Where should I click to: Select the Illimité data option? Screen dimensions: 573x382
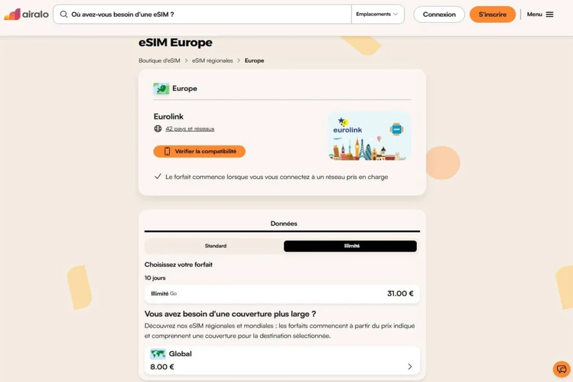tap(350, 246)
